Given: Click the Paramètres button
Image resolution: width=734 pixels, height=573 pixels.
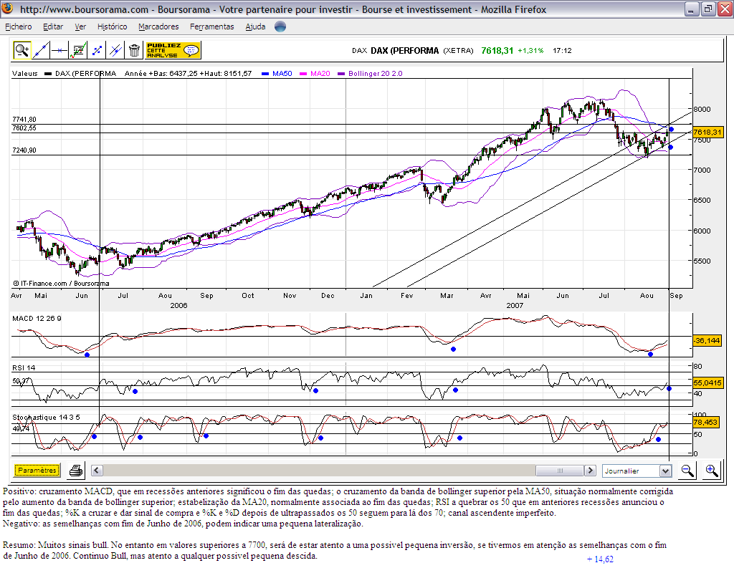Looking at the screenshot, I should click(37, 470).
